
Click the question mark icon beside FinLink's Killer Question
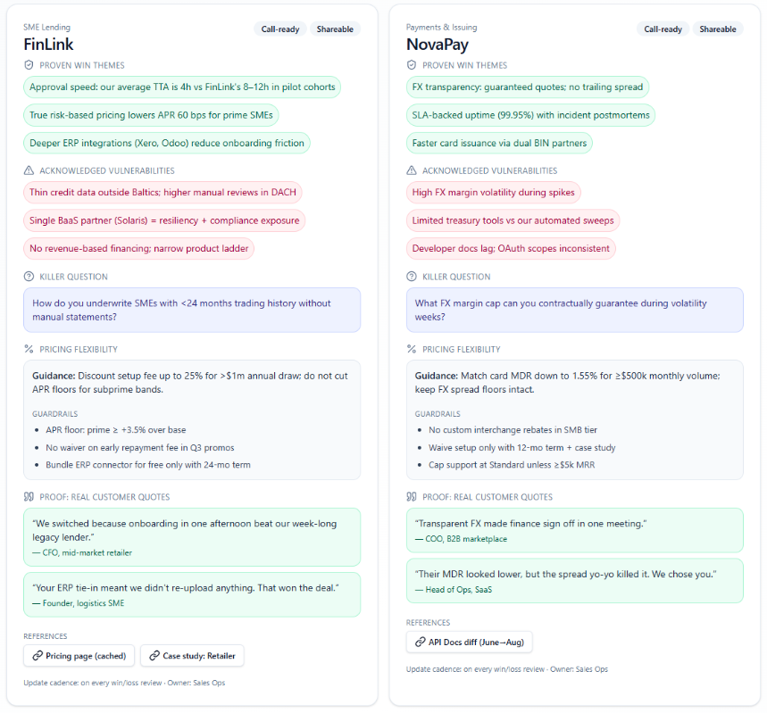click(29, 276)
